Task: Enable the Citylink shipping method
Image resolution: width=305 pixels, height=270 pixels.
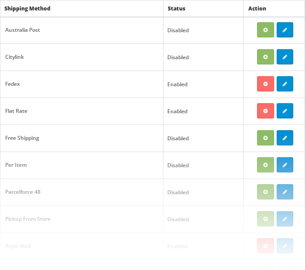Action: (x=265, y=57)
